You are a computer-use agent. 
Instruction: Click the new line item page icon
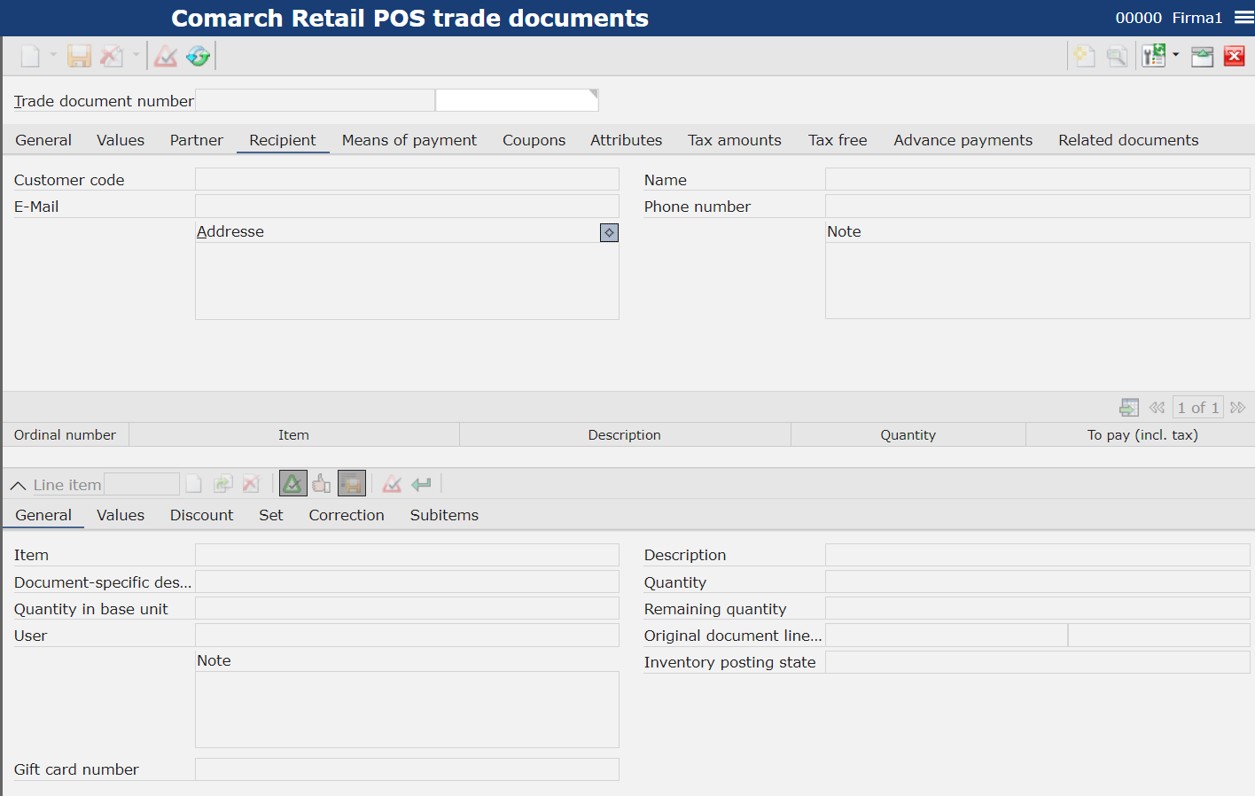click(x=194, y=484)
